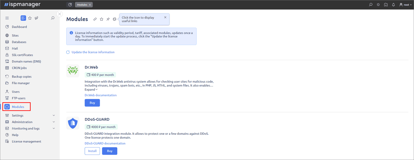Viewport: 414px width, 160px height.
Task: Click the Dr.Web module logo
Action: click(x=73, y=71)
